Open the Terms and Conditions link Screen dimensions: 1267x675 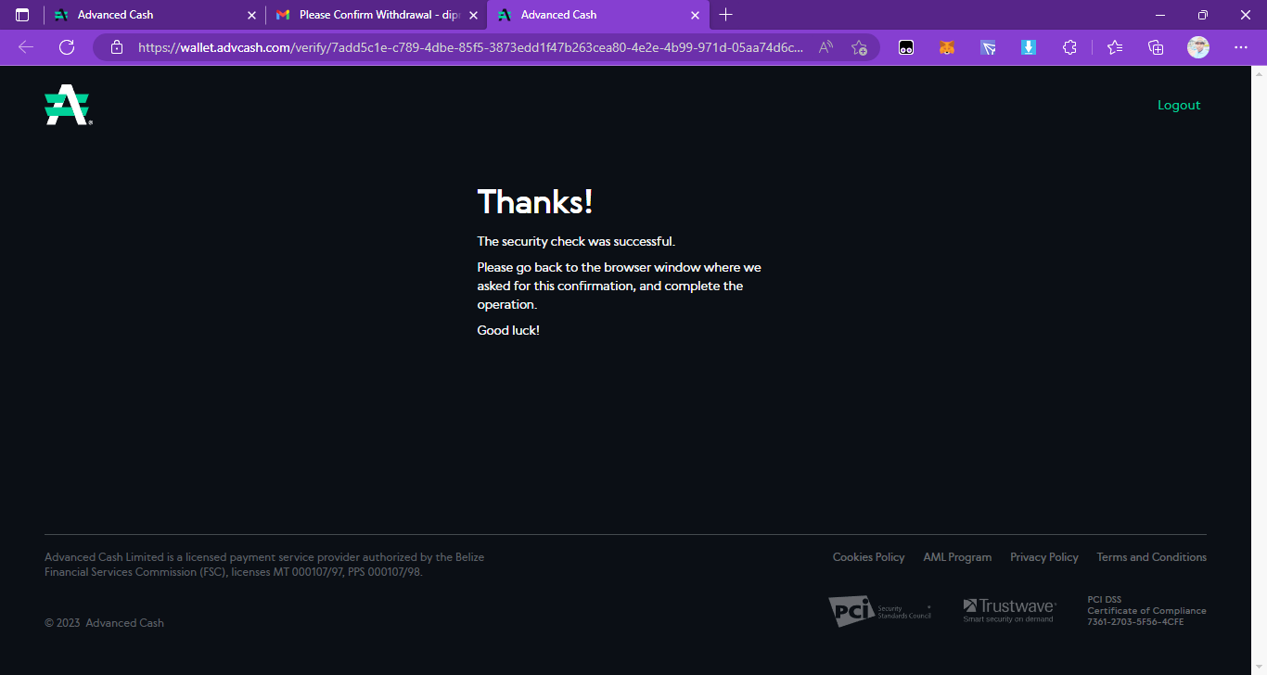pyautogui.click(x=1152, y=557)
